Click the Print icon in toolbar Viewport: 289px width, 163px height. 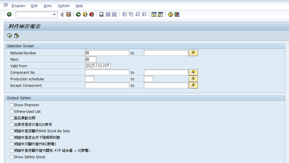(101, 14)
